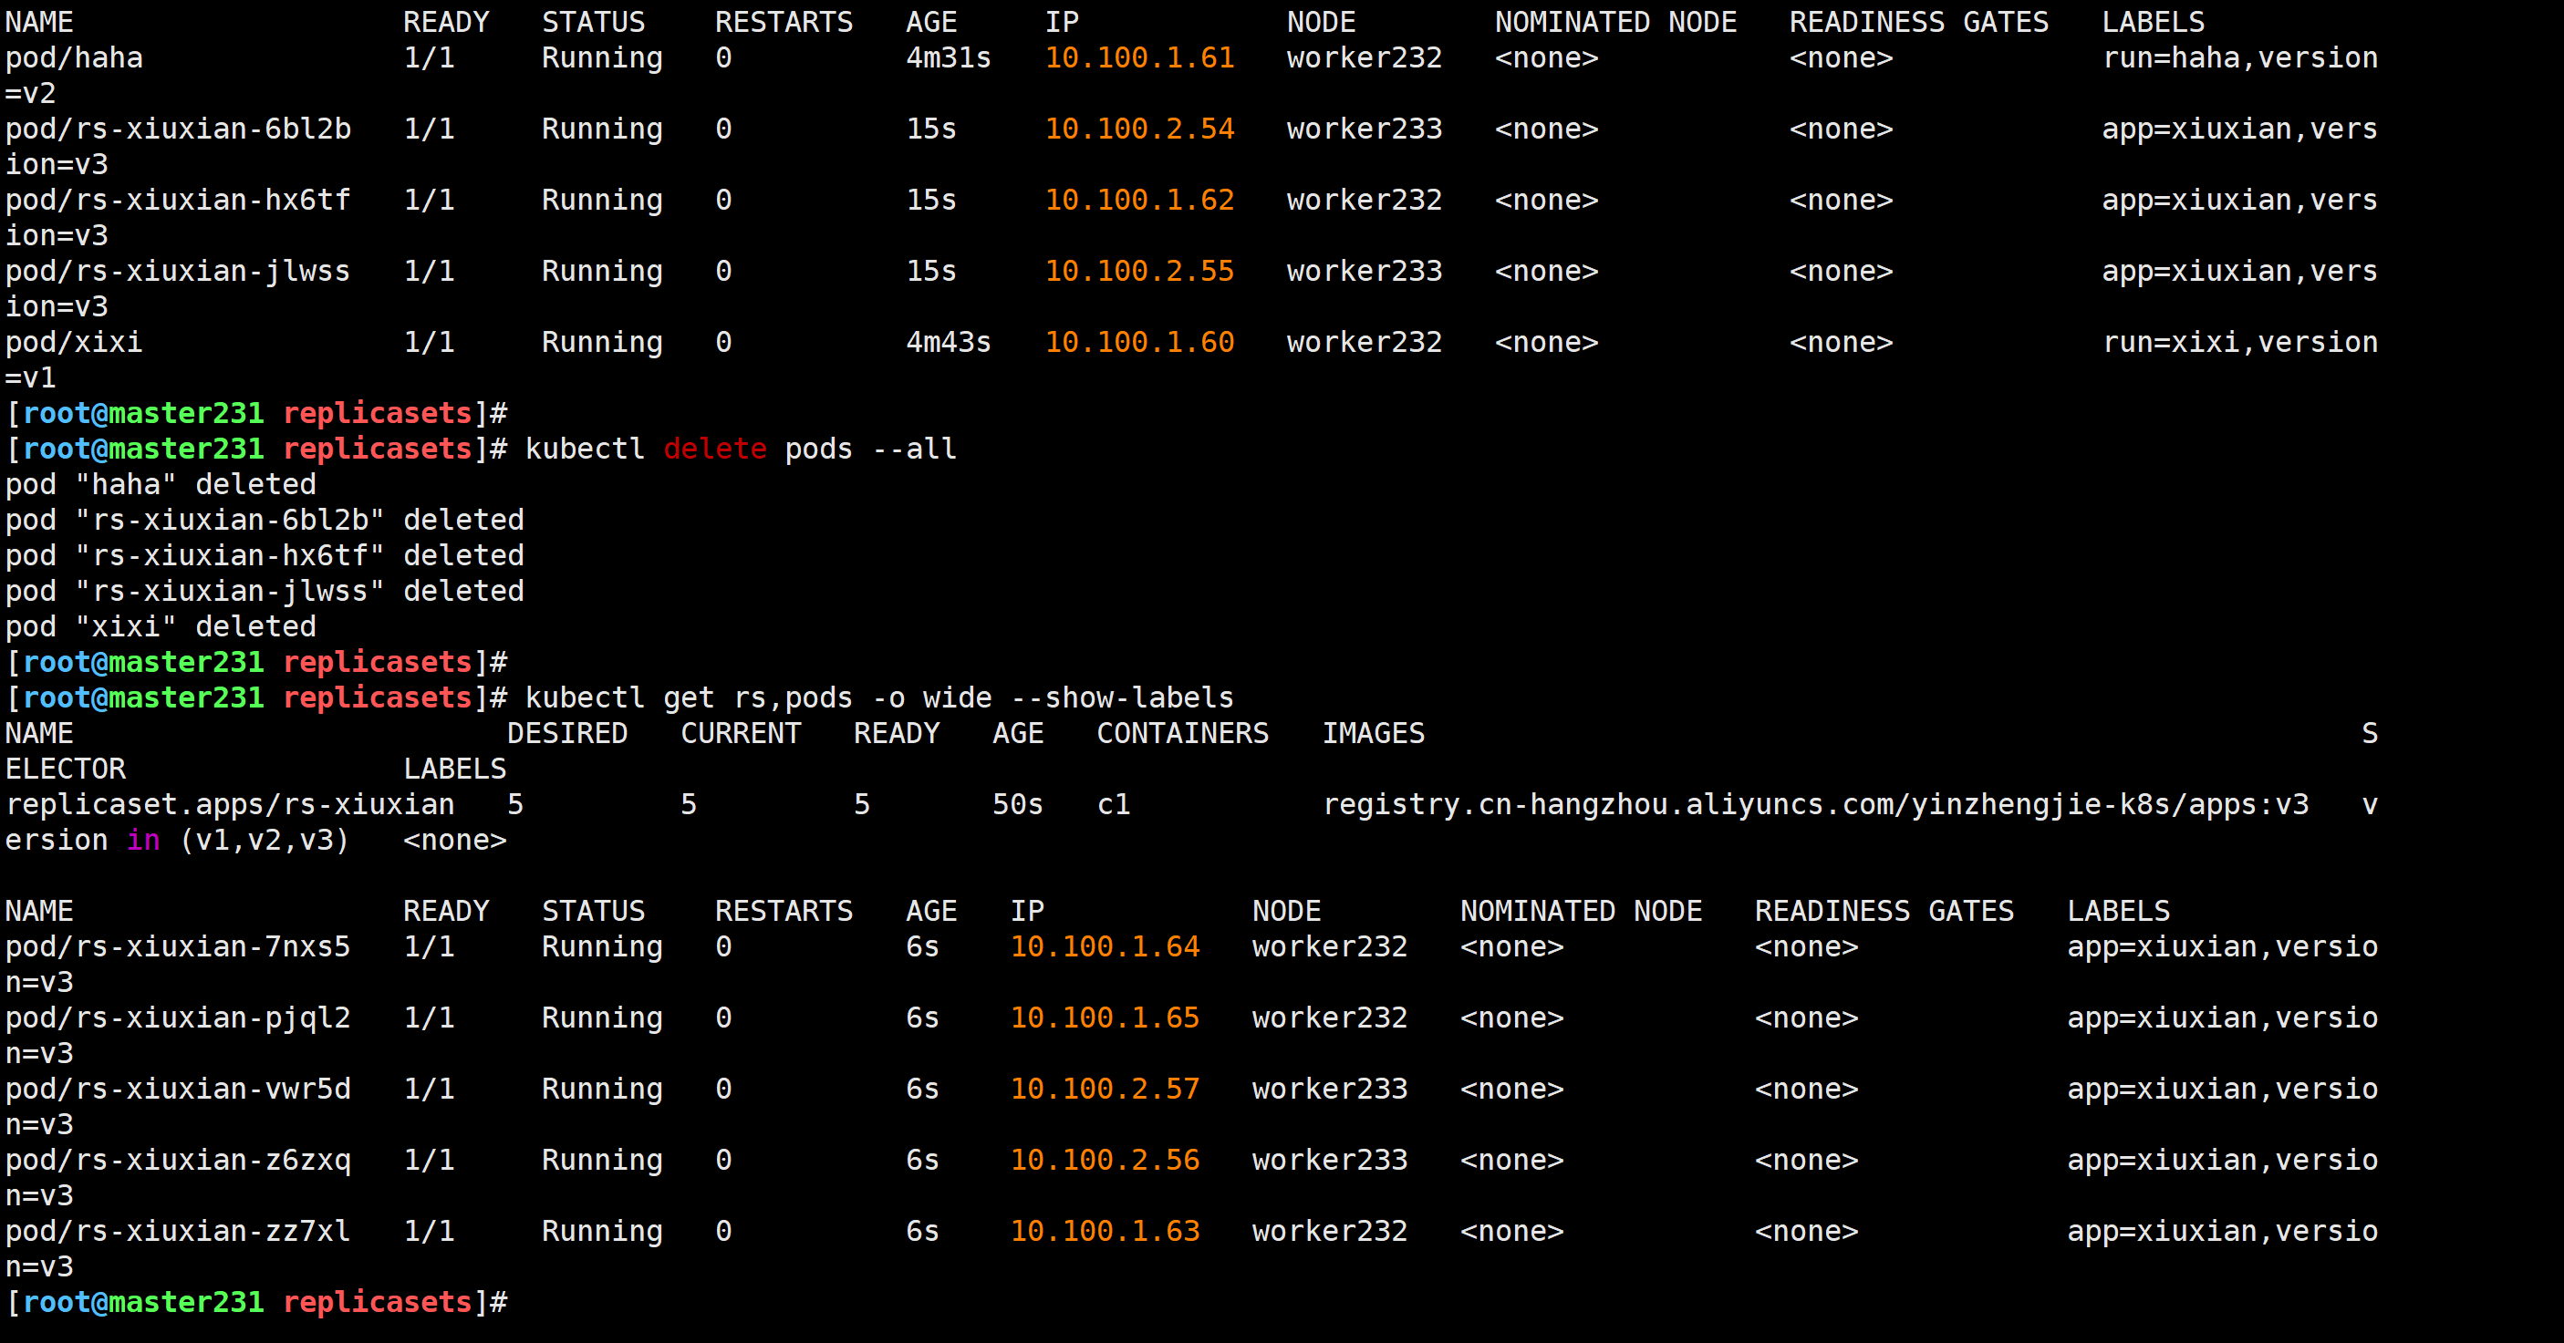Click IP 10.100.2.56
Viewport: 2564px width, 1343px height.
tap(1105, 1160)
